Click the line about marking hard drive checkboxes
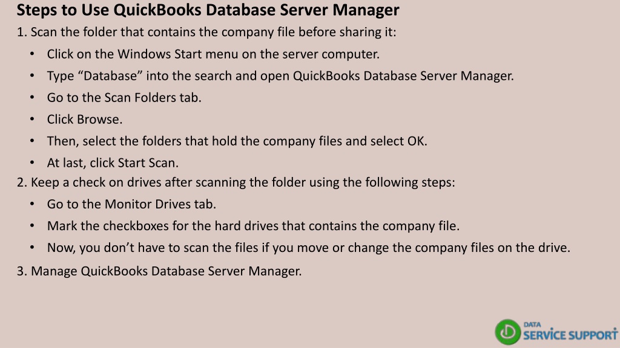 (253, 226)
